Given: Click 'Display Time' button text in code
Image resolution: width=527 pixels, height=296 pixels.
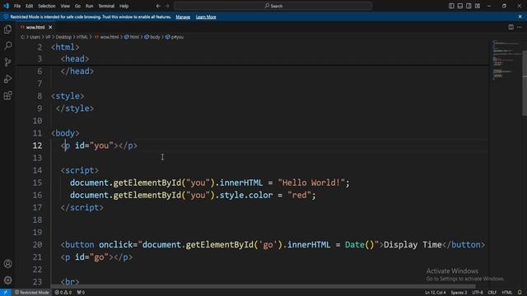Looking at the screenshot, I should 413,245.
